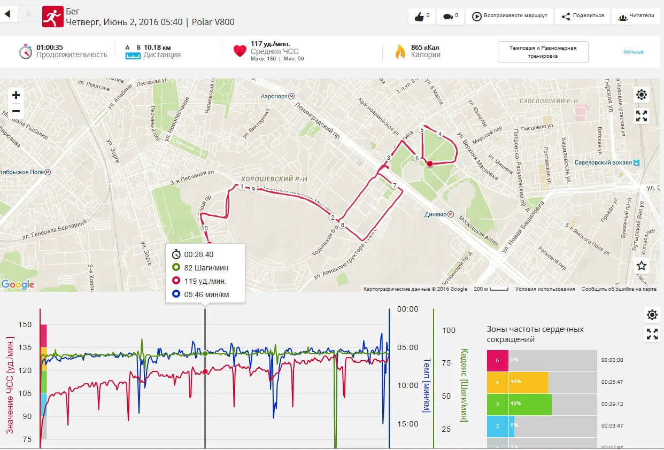Click the stopwatch icon in graph tooltip

(176, 254)
